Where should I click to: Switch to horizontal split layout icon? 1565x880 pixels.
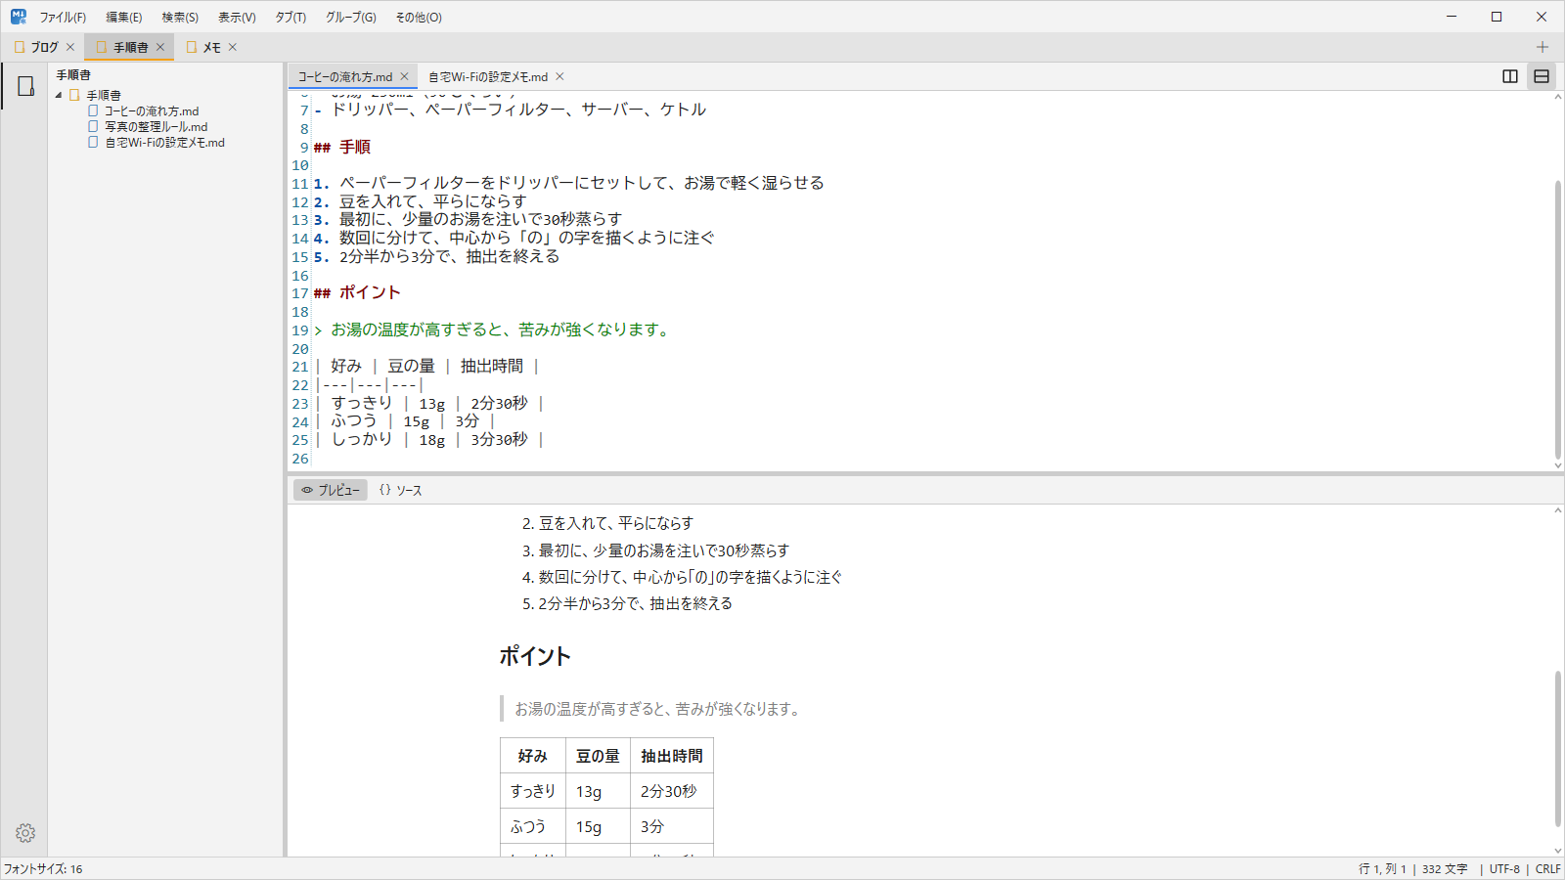[x=1542, y=76]
